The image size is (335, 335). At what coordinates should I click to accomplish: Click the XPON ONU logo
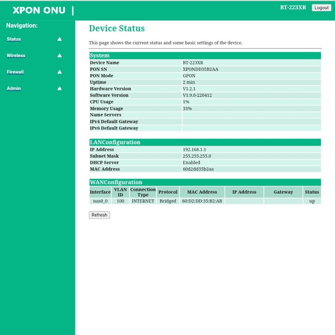click(x=39, y=10)
